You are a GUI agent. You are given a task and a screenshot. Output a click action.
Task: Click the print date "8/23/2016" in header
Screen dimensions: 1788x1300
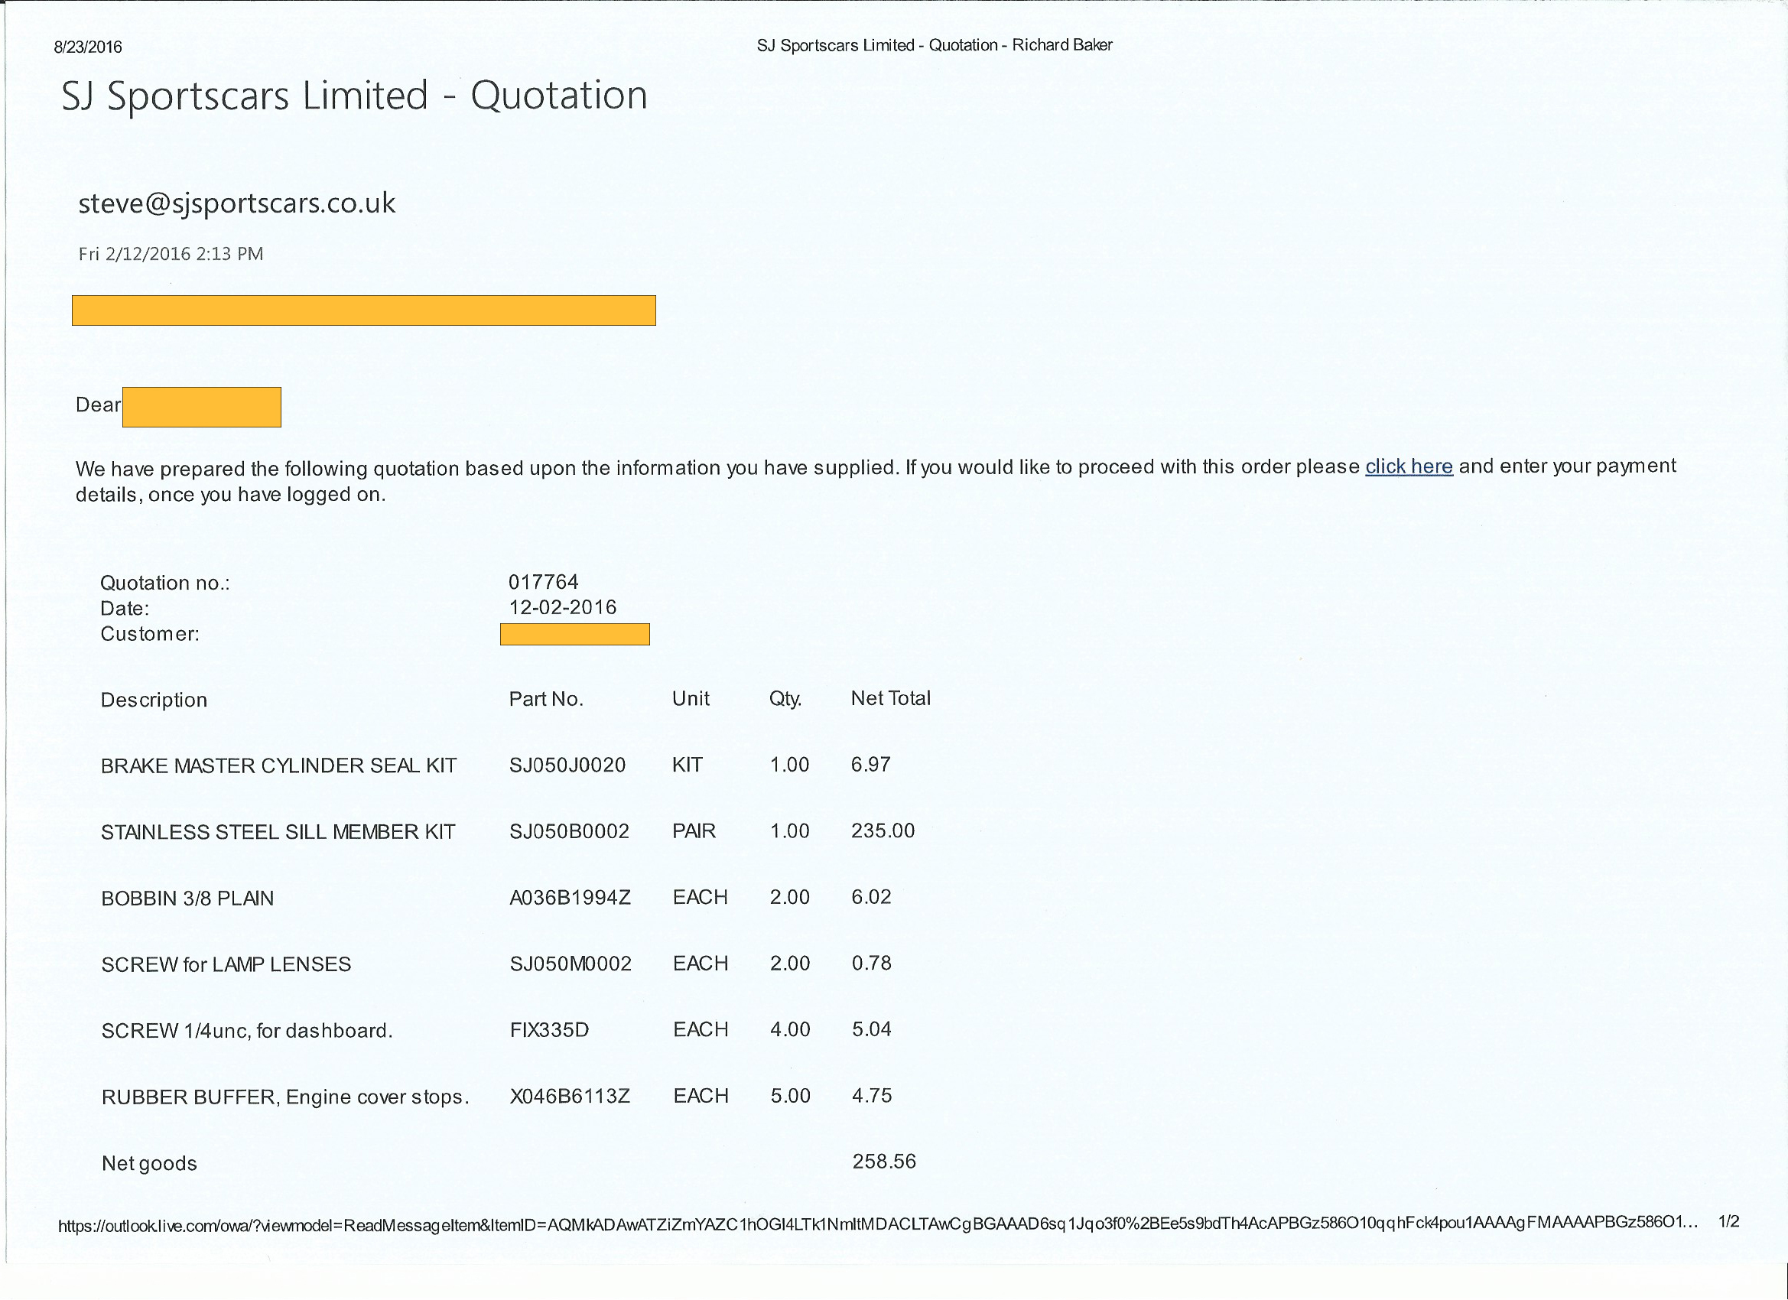87,47
